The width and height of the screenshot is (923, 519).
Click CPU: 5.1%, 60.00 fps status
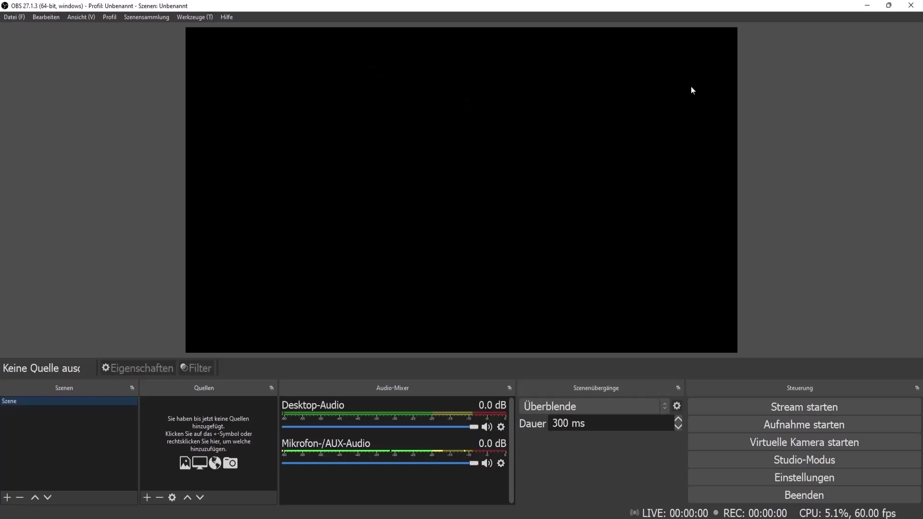(x=848, y=513)
